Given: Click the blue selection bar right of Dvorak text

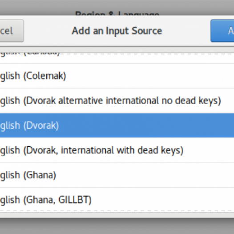Looking at the screenshot, I should coord(146,125).
